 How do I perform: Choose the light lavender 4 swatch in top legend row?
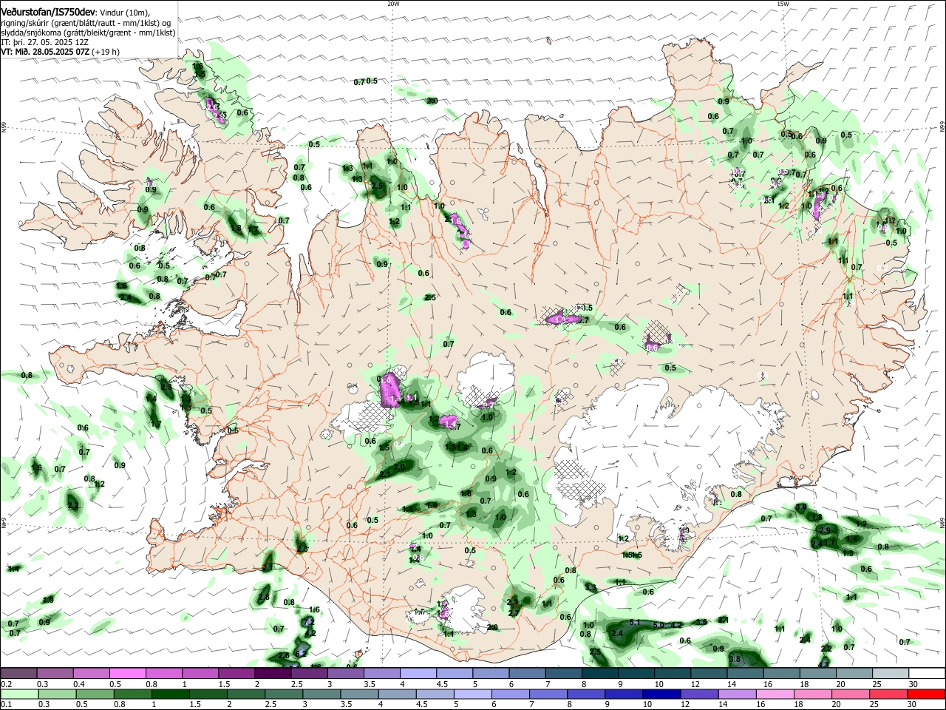tap(418, 673)
